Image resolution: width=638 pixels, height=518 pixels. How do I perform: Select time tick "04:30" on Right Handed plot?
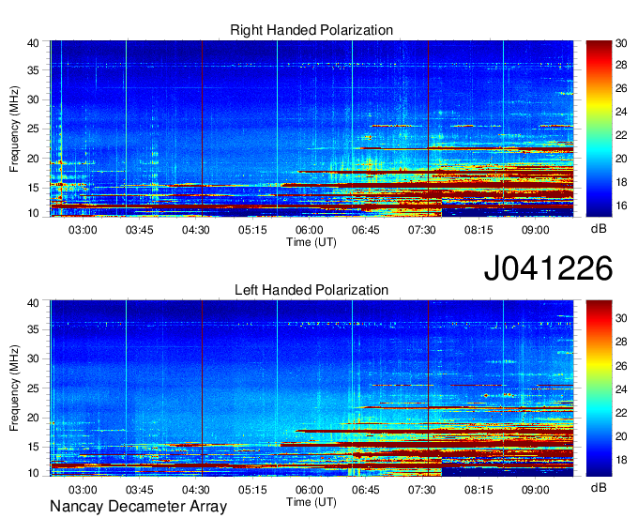(x=196, y=230)
